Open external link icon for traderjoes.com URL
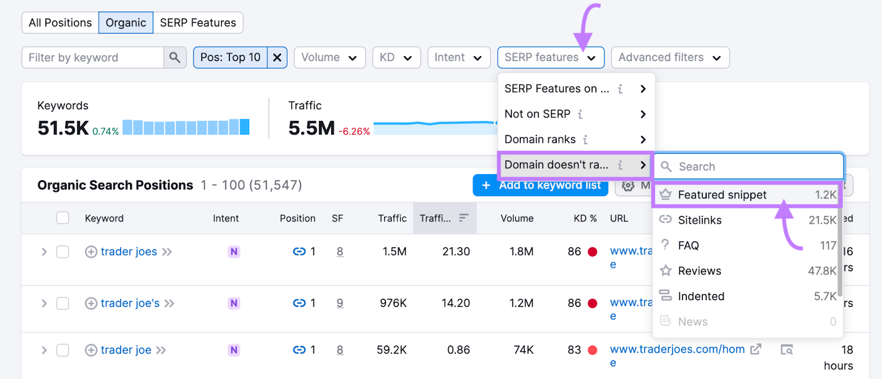Viewport: 882px width, 379px height. (x=756, y=349)
